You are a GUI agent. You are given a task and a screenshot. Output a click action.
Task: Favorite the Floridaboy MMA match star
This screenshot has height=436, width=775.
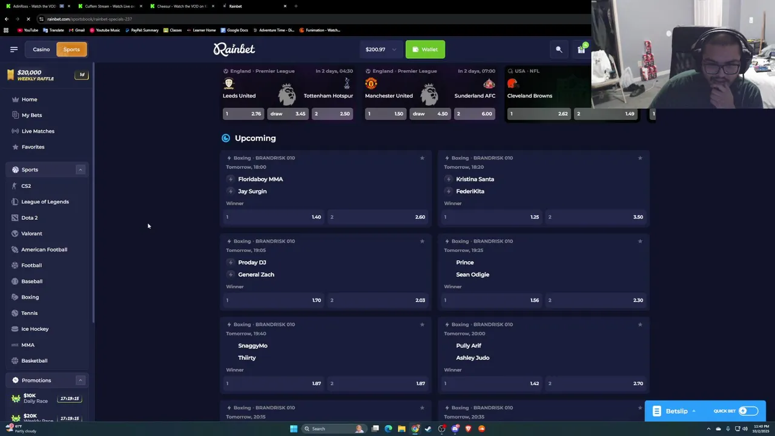pos(422,158)
